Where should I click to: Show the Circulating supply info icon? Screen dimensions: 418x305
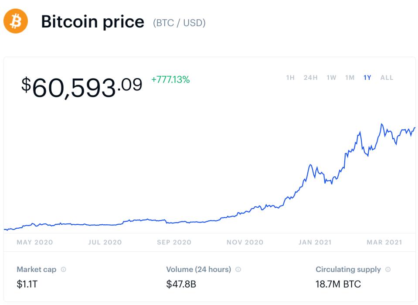388,270
